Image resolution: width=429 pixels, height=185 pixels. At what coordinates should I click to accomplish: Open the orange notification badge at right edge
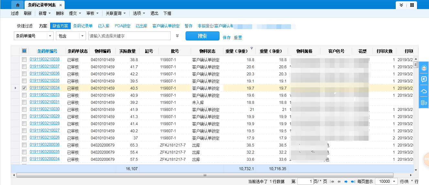(x=426, y=159)
